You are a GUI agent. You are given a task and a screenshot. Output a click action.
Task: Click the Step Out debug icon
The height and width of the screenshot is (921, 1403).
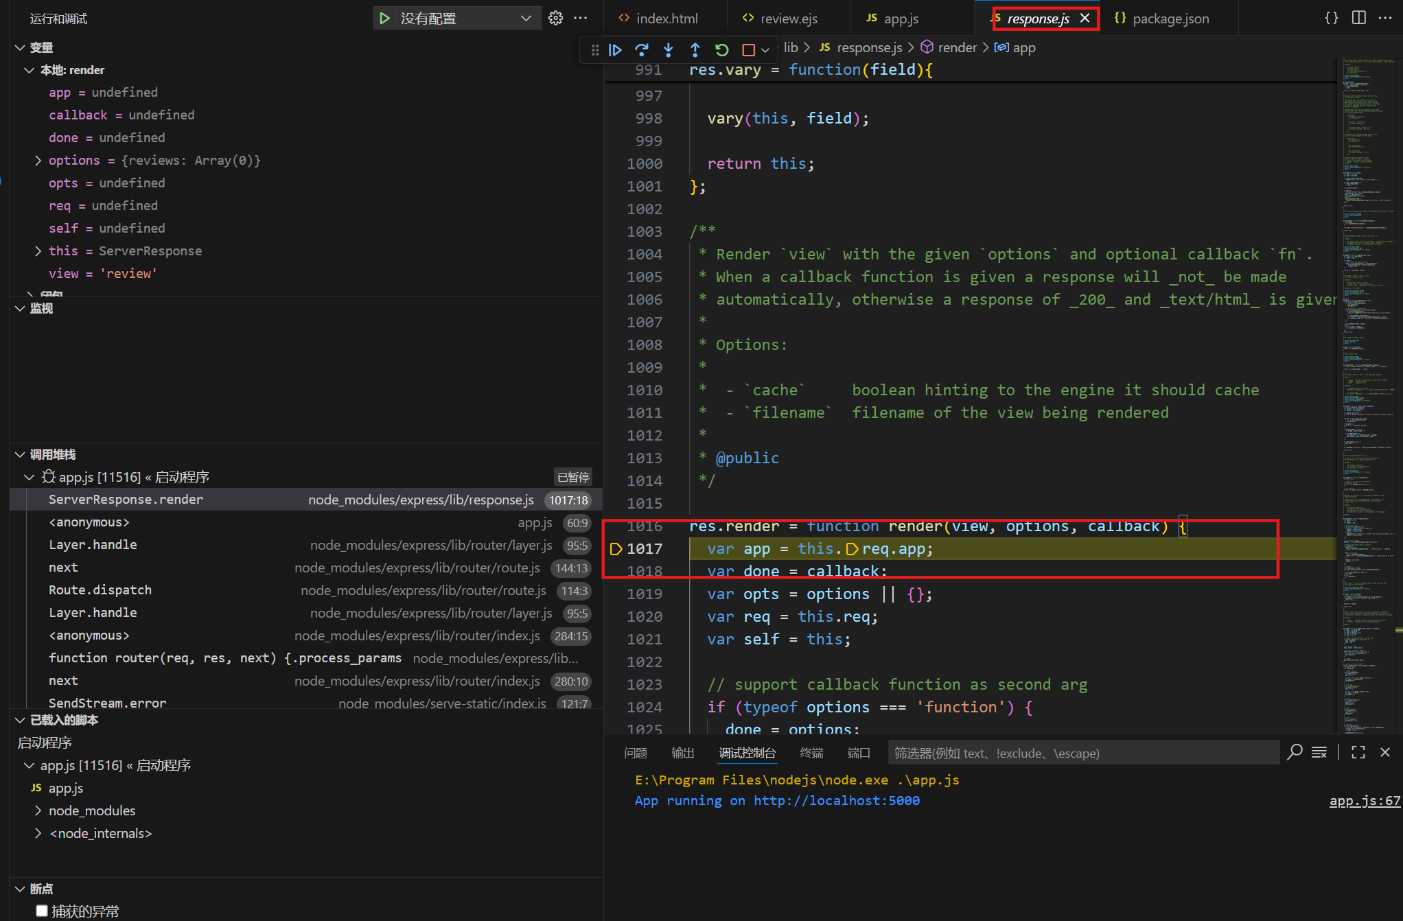point(695,50)
